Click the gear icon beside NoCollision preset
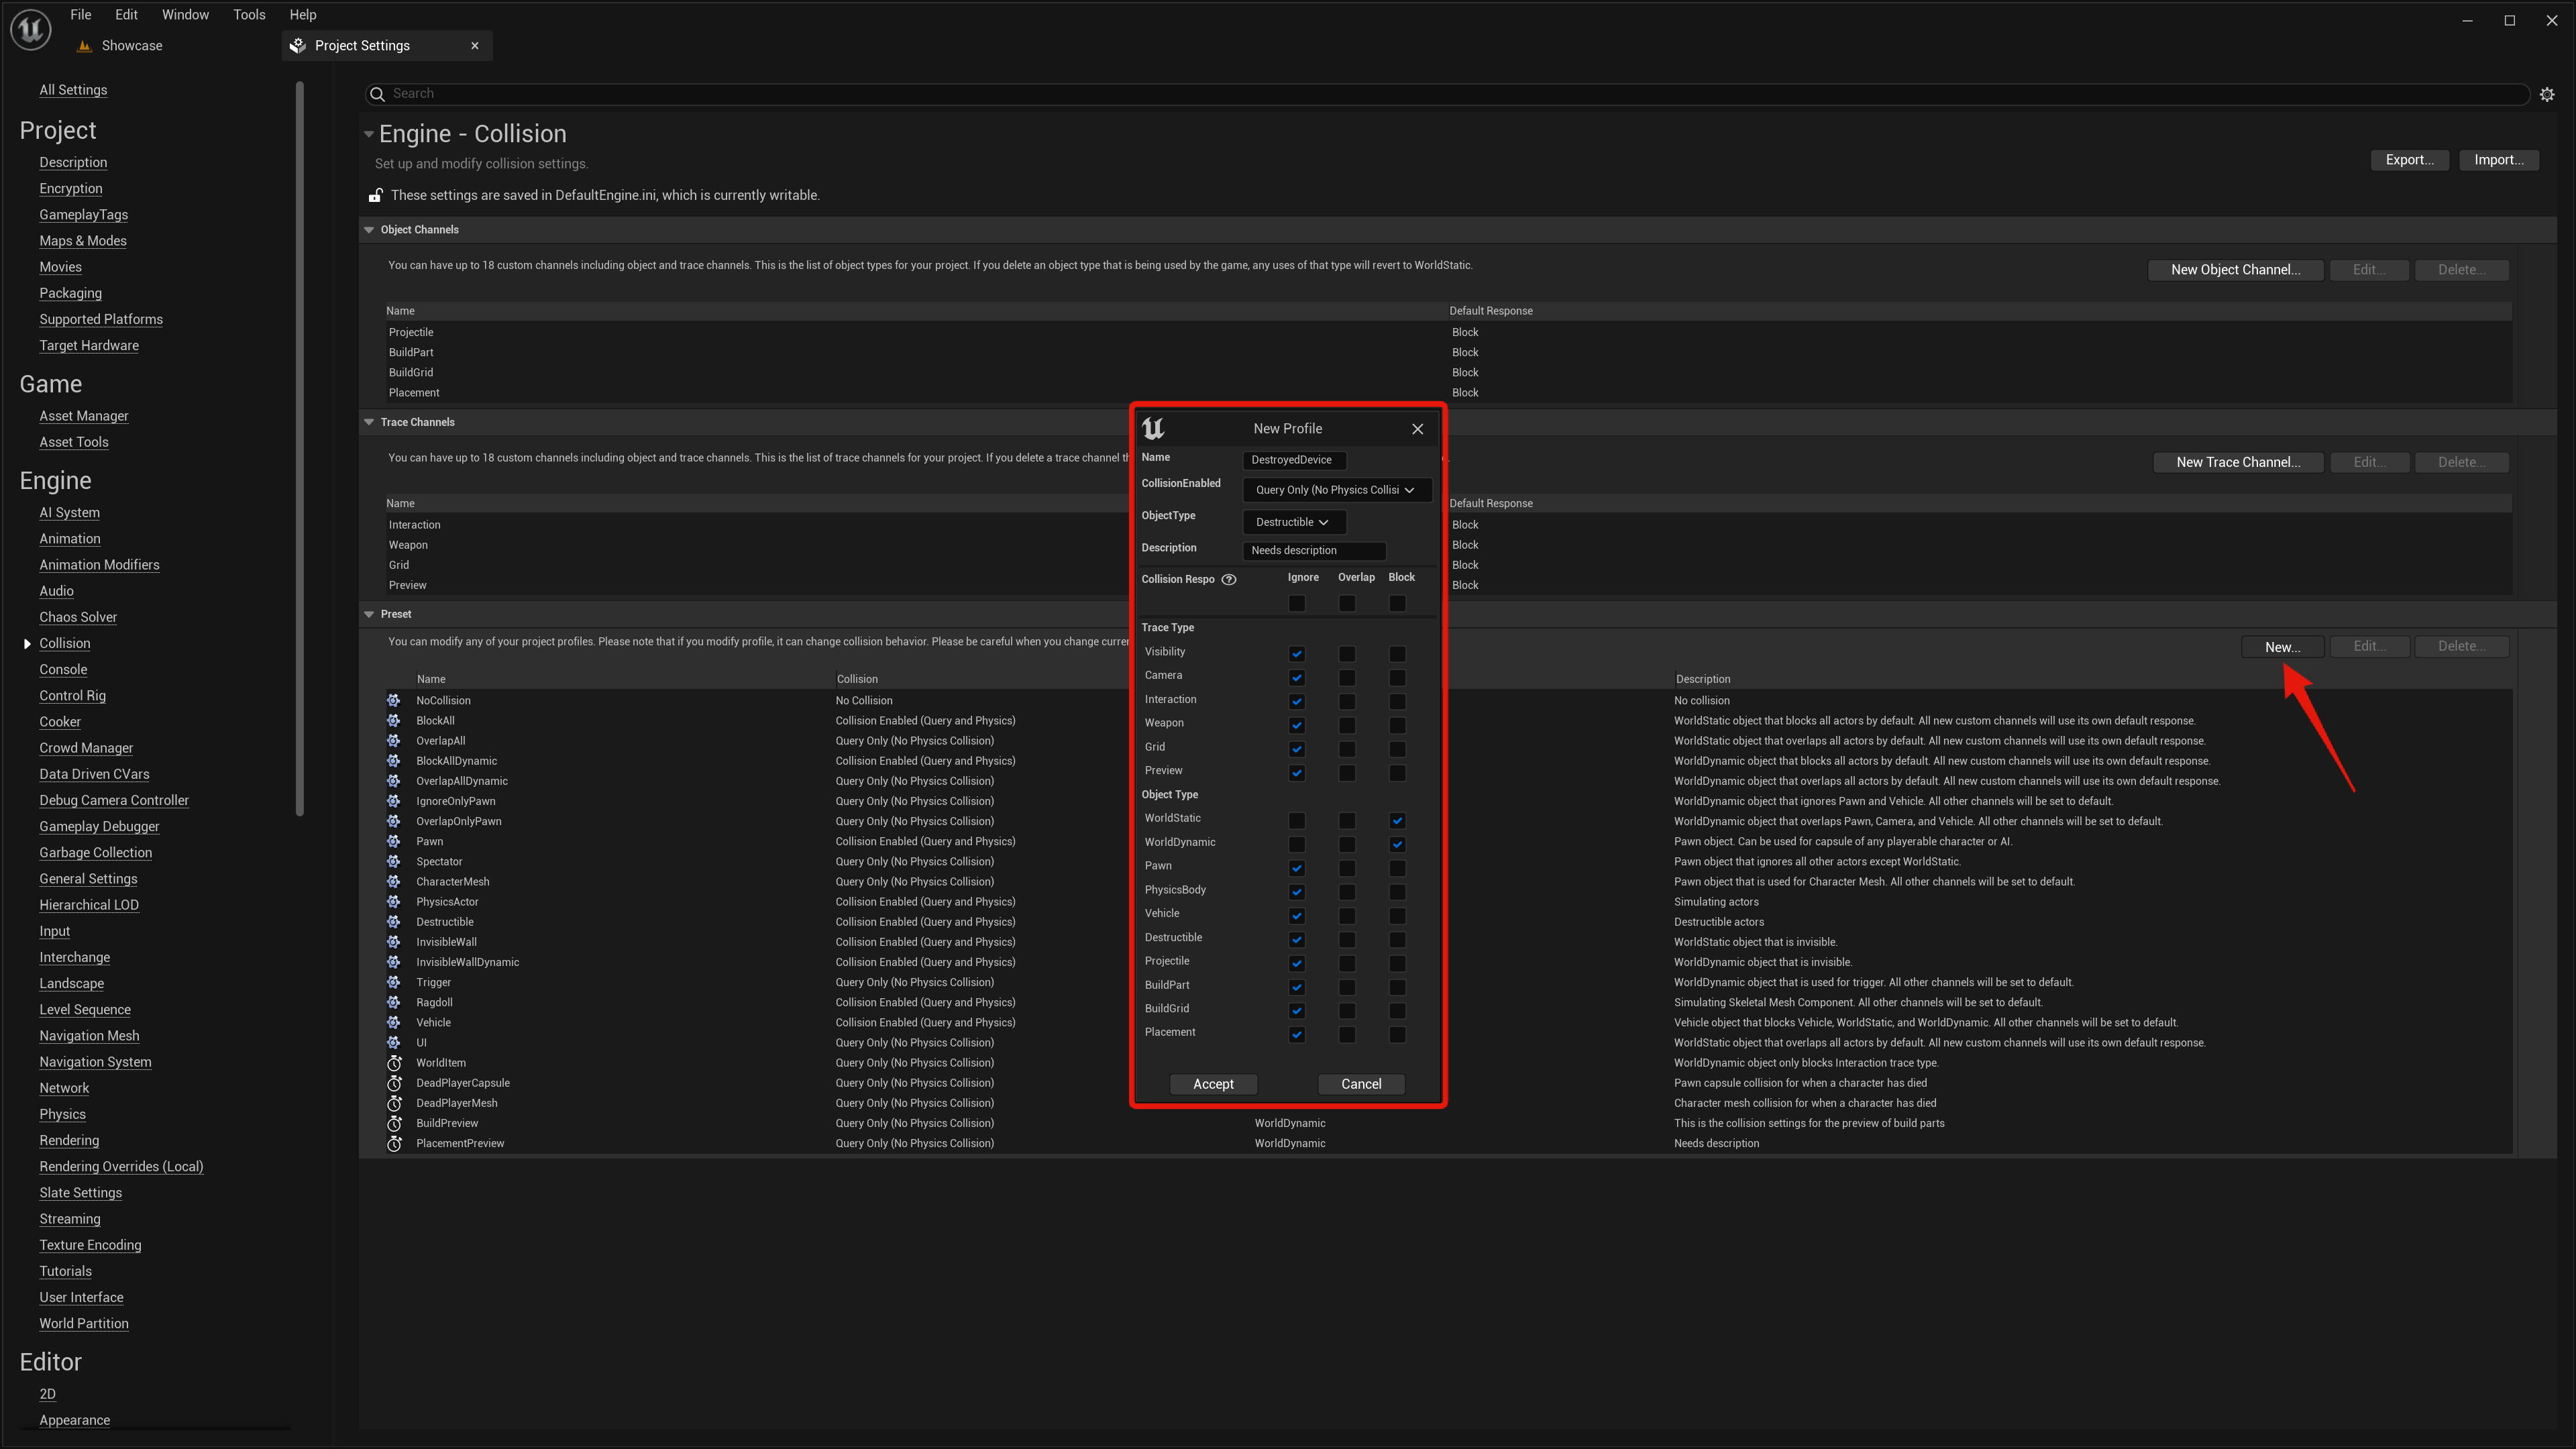The height and width of the screenshot is (1449, 2576). coord(394,700)
